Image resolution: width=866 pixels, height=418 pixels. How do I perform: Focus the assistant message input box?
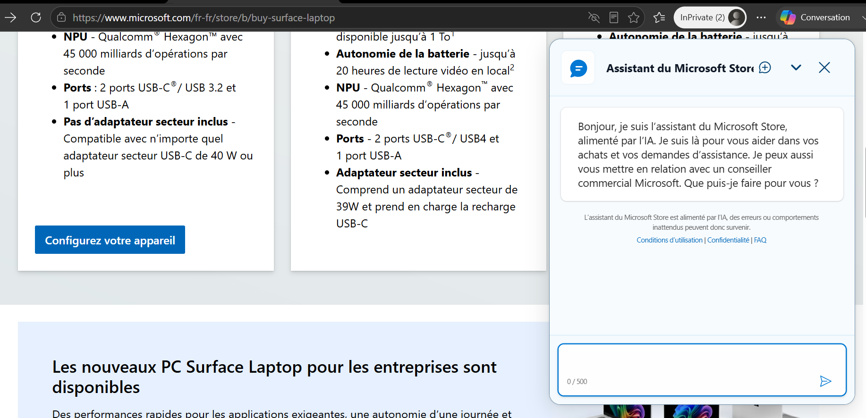pos(702,369)
